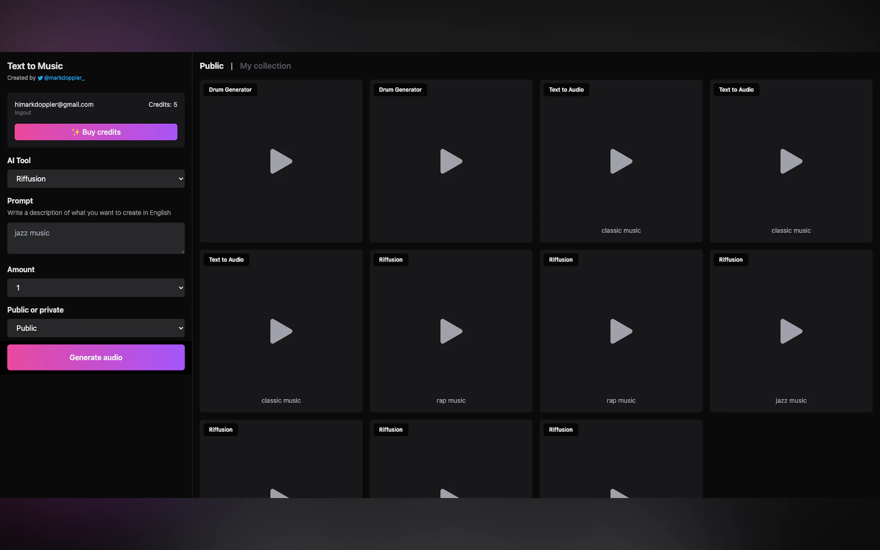Click into the jazz music prompt field
880x550 pixels.
click(x=96, y=238)
